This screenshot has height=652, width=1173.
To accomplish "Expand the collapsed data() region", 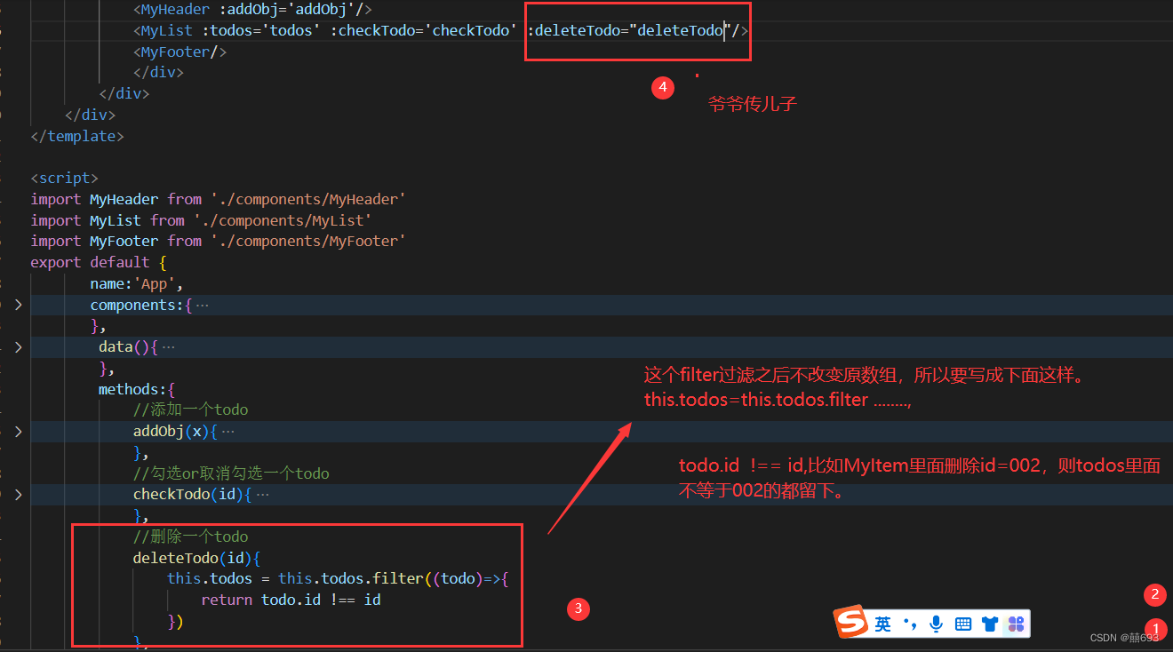I will 18,347.
